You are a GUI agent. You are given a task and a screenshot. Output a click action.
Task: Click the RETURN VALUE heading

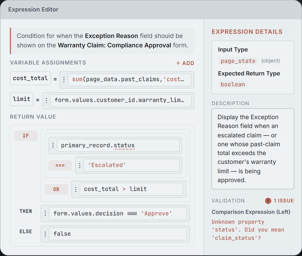tap(33, 117)
